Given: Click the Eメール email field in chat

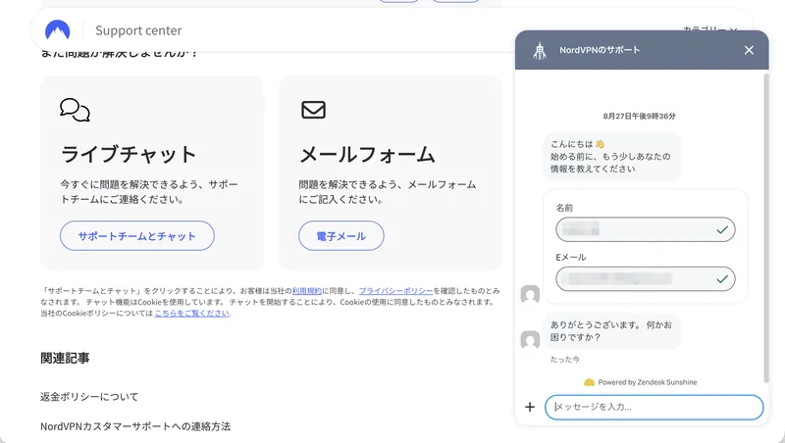Looking at the screenshot, I should coord(646,279).
